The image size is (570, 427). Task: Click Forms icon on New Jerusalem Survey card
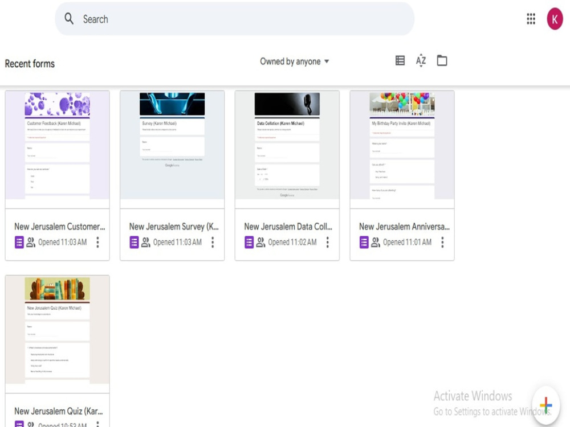[134, 242]
